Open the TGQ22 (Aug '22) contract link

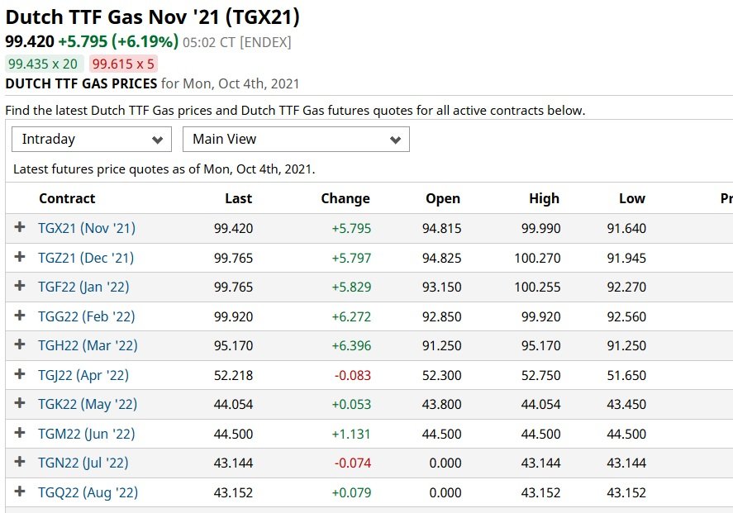(x=88, y=492)
